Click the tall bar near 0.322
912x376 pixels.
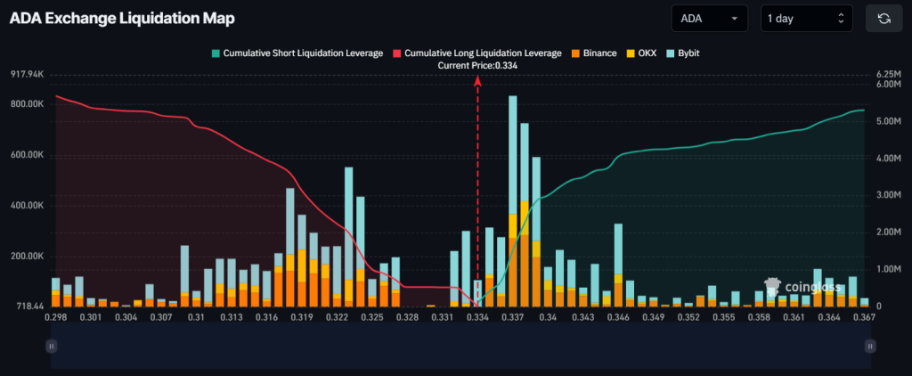(x=349, y=237)
